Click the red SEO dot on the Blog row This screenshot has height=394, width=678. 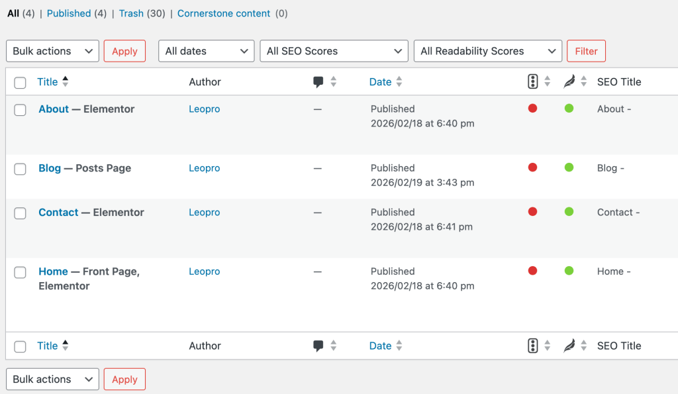[x=533, y=168]
